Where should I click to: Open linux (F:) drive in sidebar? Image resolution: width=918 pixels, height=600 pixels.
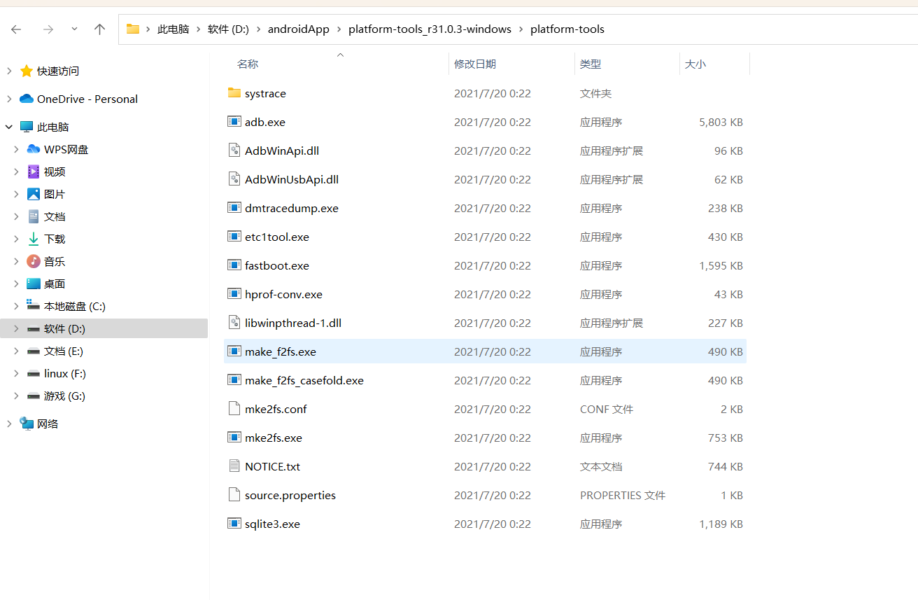[x=65, y=373]
